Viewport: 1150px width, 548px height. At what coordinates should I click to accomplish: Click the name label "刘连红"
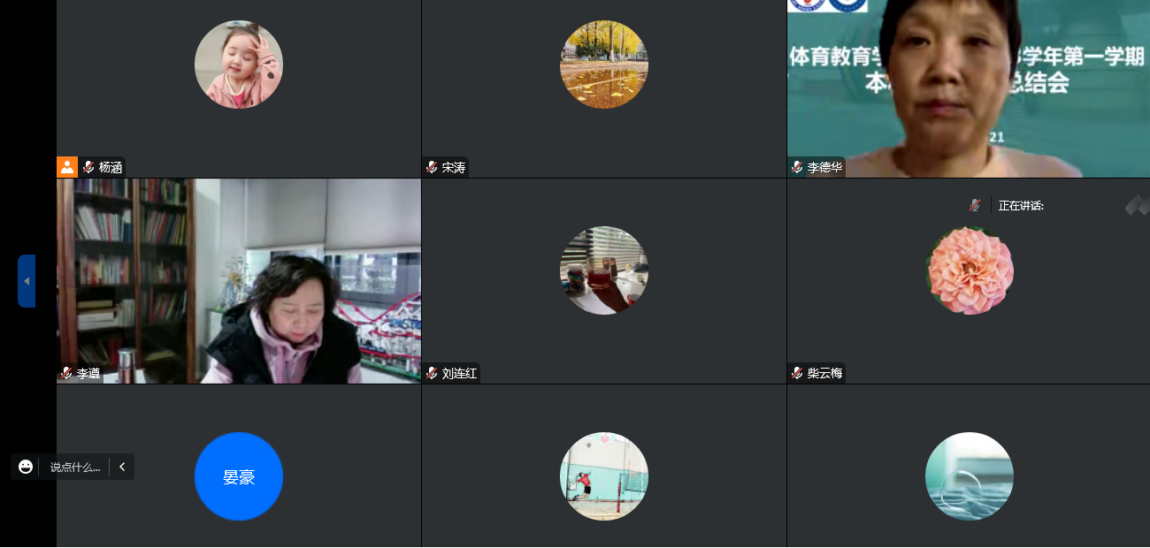point(459,373)
